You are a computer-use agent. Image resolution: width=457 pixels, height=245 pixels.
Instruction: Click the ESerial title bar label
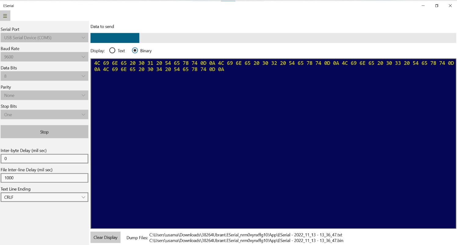pos(8,5)
